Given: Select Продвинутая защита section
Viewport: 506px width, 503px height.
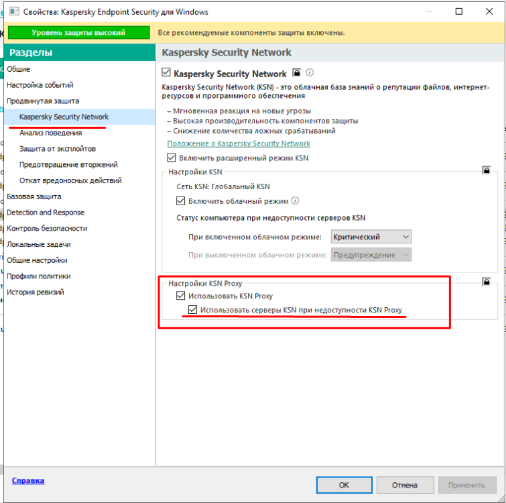Looking at the screenshot, I should coord(79,101).
